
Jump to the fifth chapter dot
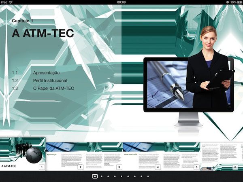122,176
